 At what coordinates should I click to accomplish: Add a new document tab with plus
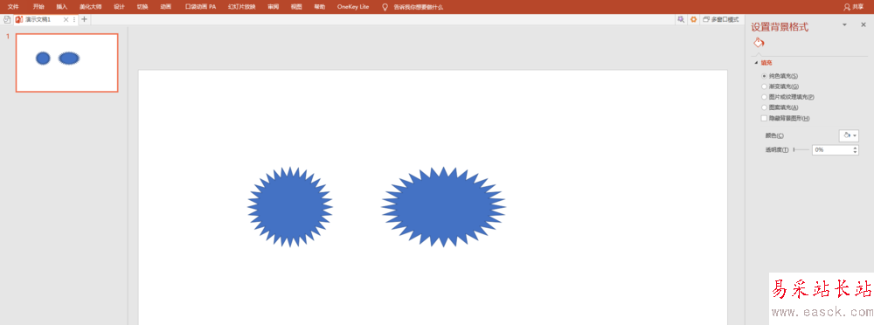(84, 19)
